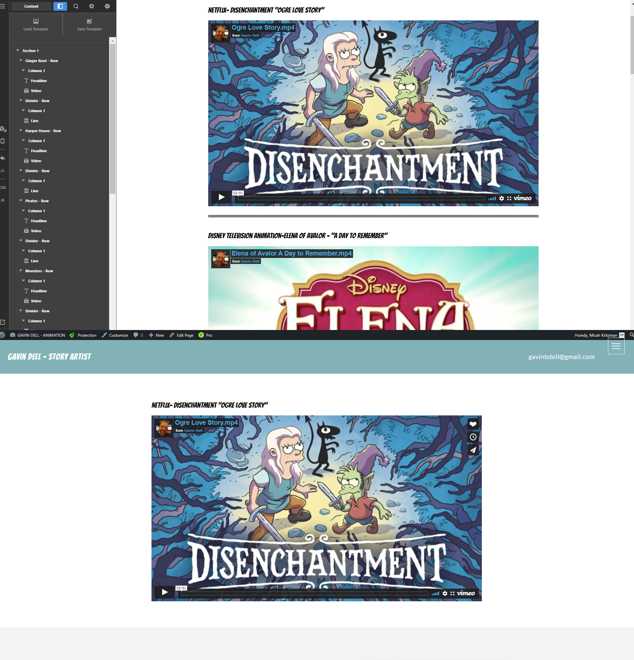Collapse the Harper House - Row tree item
634x660 pixels.
pyautogui.click(x=21, y=131)
